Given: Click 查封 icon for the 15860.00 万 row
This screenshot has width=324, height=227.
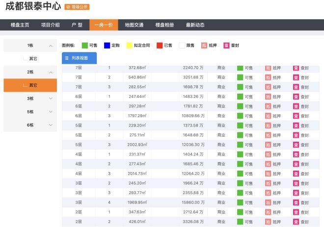Looking at the screenshot, I should click(296, 202).
